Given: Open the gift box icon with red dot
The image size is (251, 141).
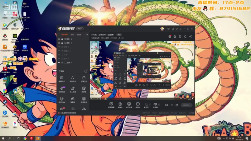Looking at the screenshot, I should click(x=170, y=36).
